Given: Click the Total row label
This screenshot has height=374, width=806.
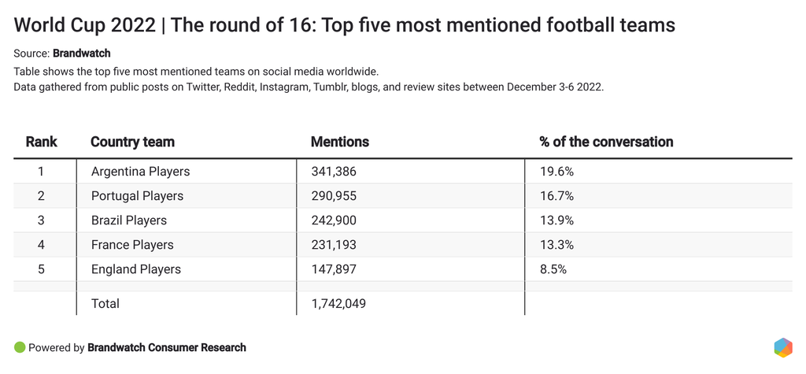Looking at the screenshot, I should pos(105,303).
